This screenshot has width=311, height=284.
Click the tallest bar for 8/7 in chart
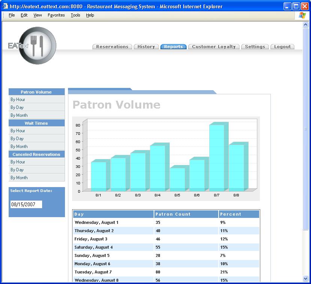pos(216,158)
